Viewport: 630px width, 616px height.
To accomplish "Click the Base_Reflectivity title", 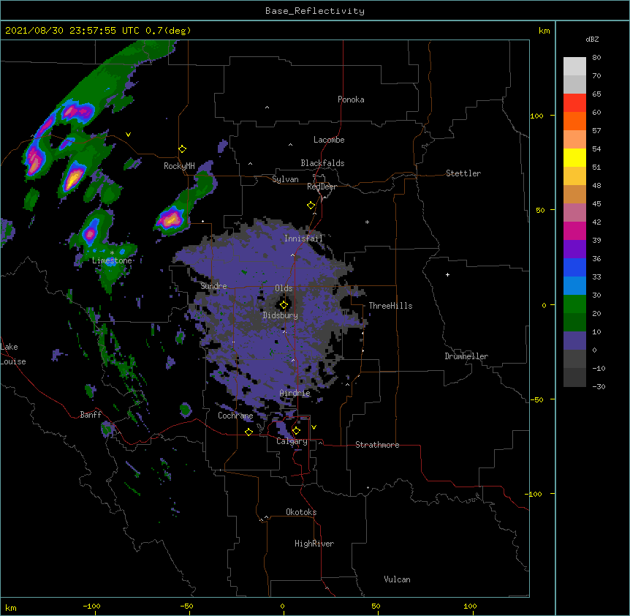I will pos(315,11).
